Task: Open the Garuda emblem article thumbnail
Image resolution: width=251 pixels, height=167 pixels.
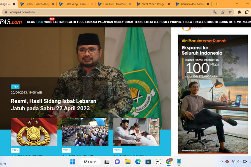Action: [34, 132]
